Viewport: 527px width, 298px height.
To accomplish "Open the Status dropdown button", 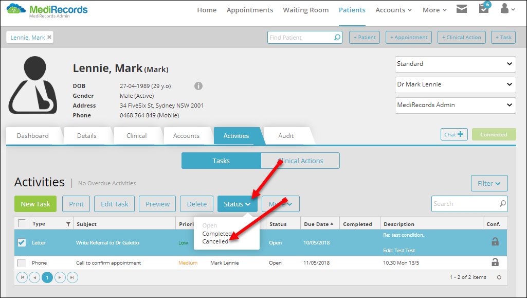I will pyautogui.click(x=238, y=204).
